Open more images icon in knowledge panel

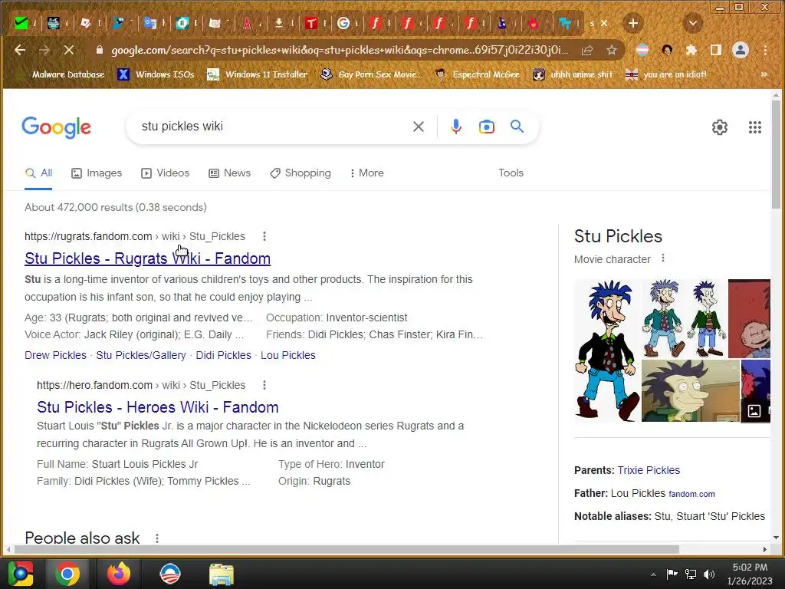pos(754,411)
